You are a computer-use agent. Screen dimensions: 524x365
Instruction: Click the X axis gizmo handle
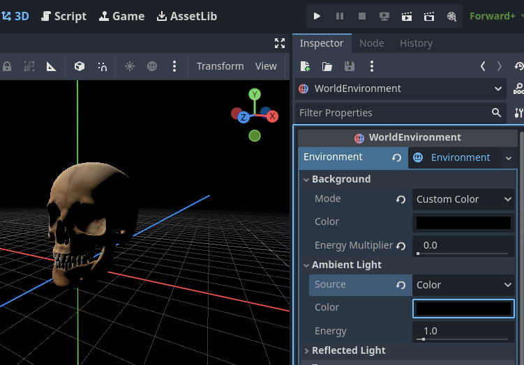[272, 116]
